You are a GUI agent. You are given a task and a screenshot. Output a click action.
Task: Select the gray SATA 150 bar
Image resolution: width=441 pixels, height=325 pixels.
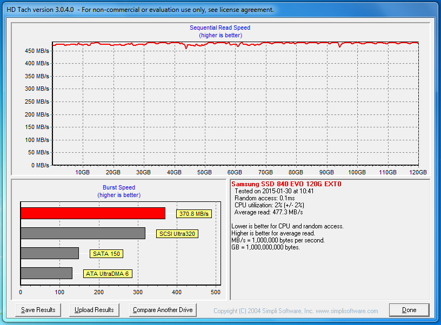point(50,253)
